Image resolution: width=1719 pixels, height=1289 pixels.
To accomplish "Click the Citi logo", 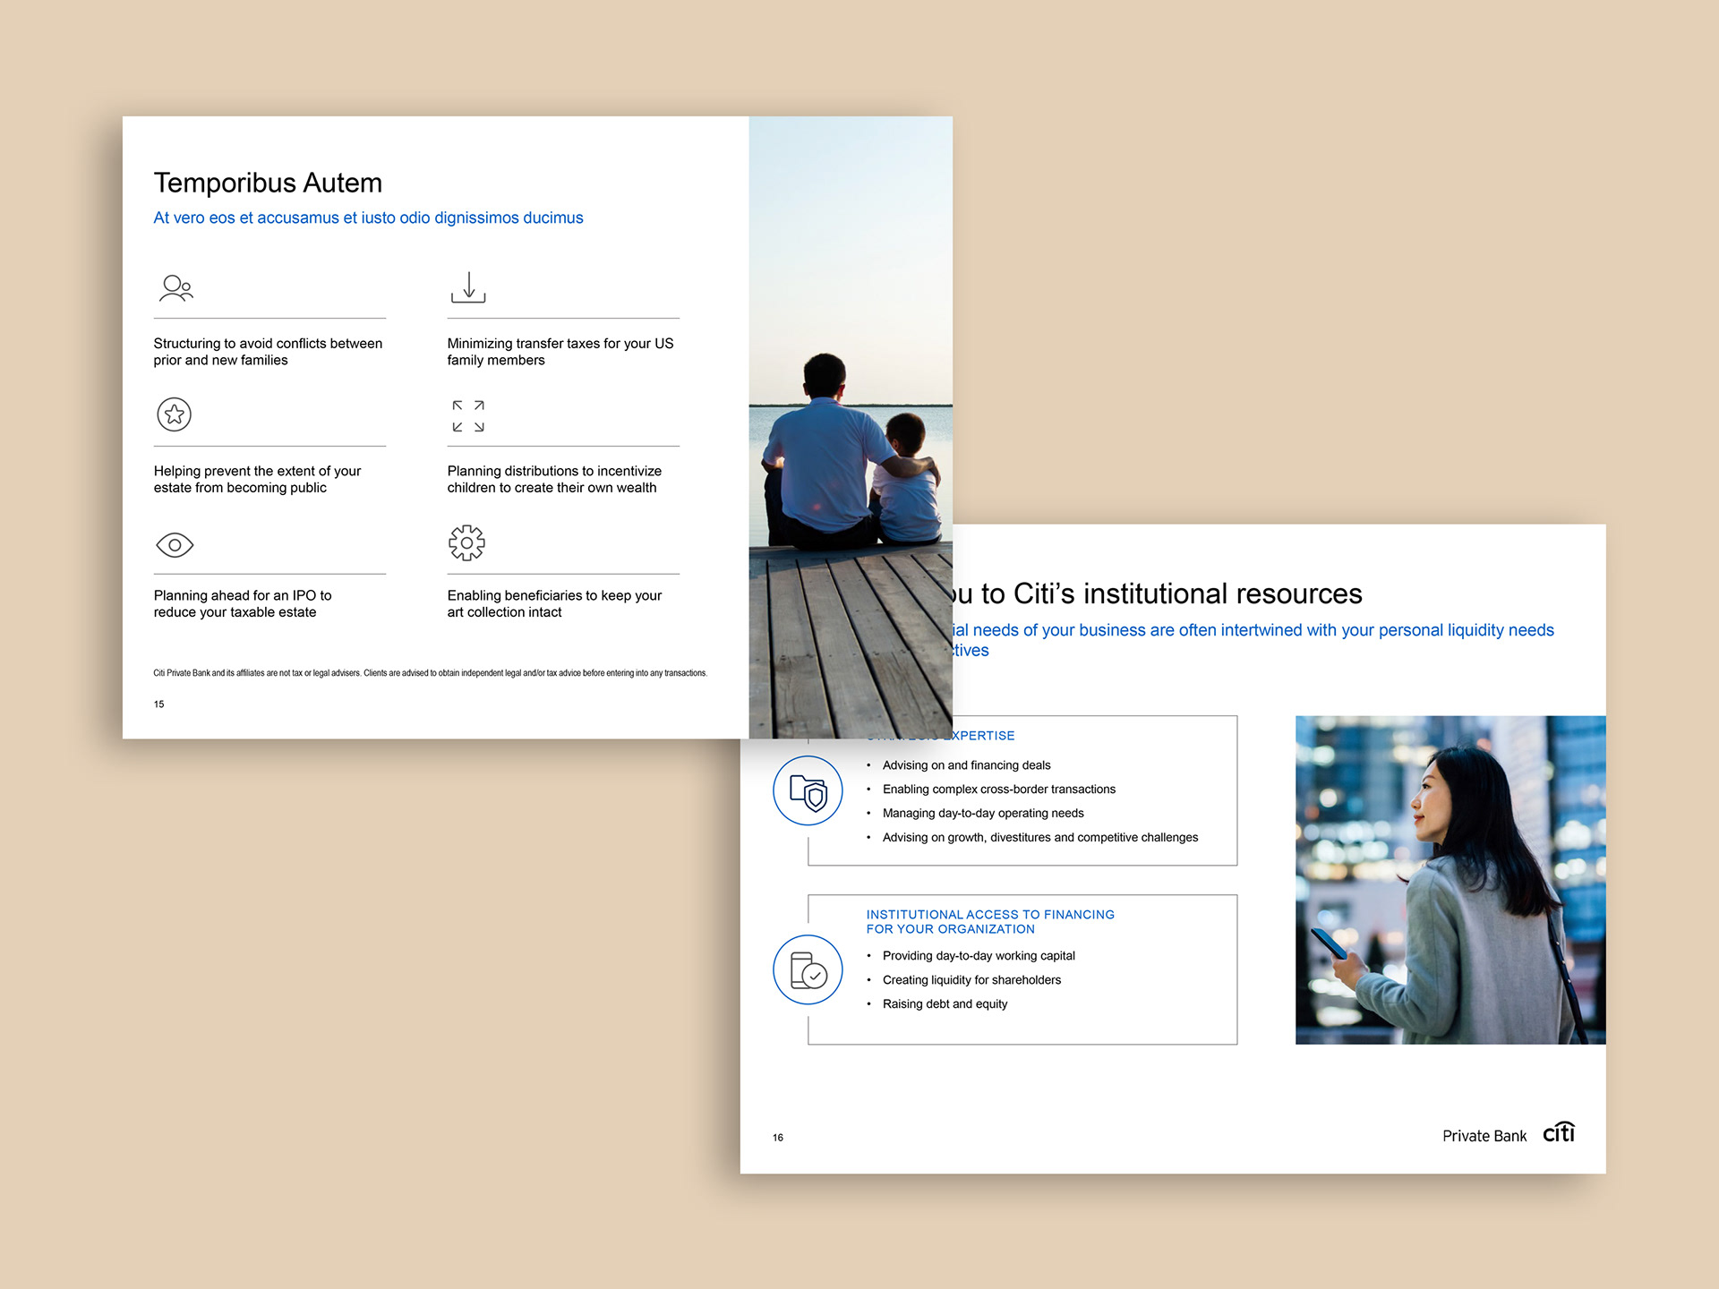I will 1559,1132.
